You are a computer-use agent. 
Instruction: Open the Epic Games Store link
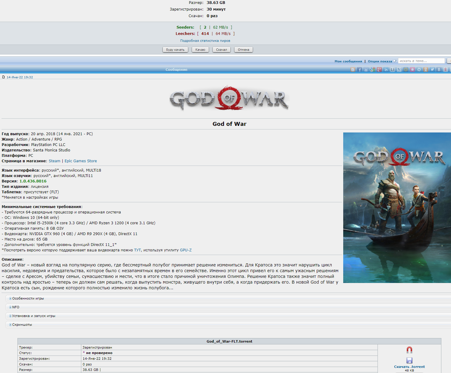[81, 161]
